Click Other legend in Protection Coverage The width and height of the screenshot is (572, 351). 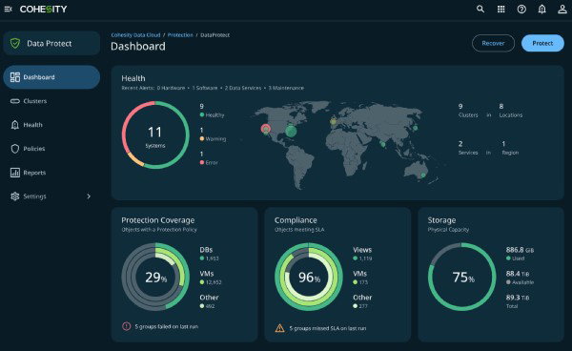click(209, 301)
